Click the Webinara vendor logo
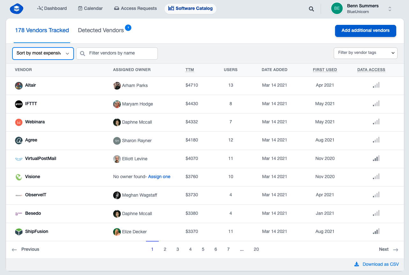Image resolution: width=409 pixels, height=275 pixels. pyautogui.click(x=19, y=122)
